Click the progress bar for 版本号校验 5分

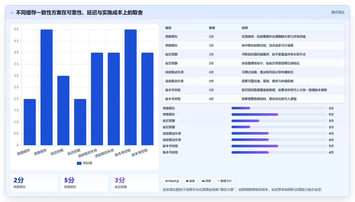(279, 146)
